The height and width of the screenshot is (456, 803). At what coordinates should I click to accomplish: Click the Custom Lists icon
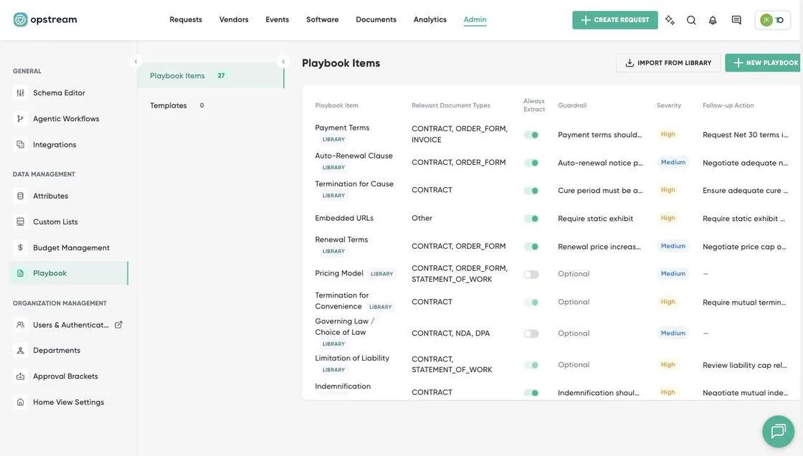coord(21,222)
